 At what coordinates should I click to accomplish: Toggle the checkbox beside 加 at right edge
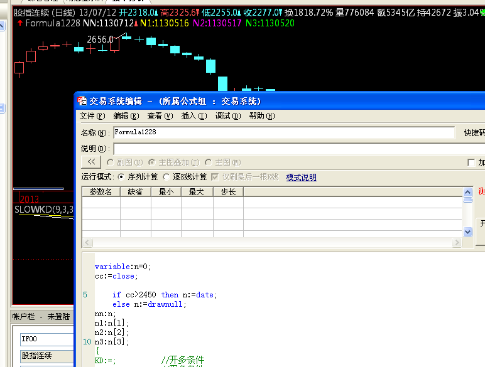pos(471,162)
